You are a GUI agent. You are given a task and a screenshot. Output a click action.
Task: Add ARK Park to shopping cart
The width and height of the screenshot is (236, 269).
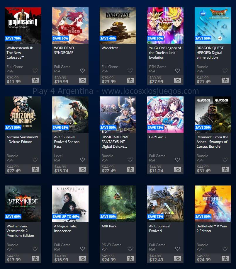(130, 258)
